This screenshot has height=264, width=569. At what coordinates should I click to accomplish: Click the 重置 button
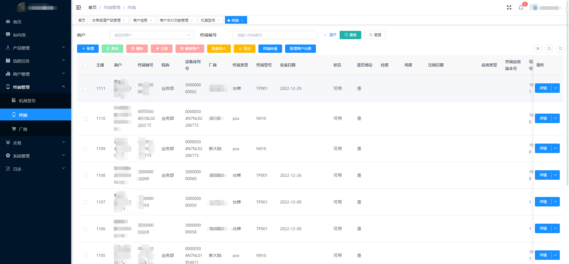(375, 35)
